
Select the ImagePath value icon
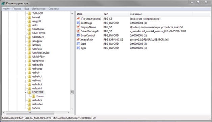pyautogui.click(x=78, y=39)
